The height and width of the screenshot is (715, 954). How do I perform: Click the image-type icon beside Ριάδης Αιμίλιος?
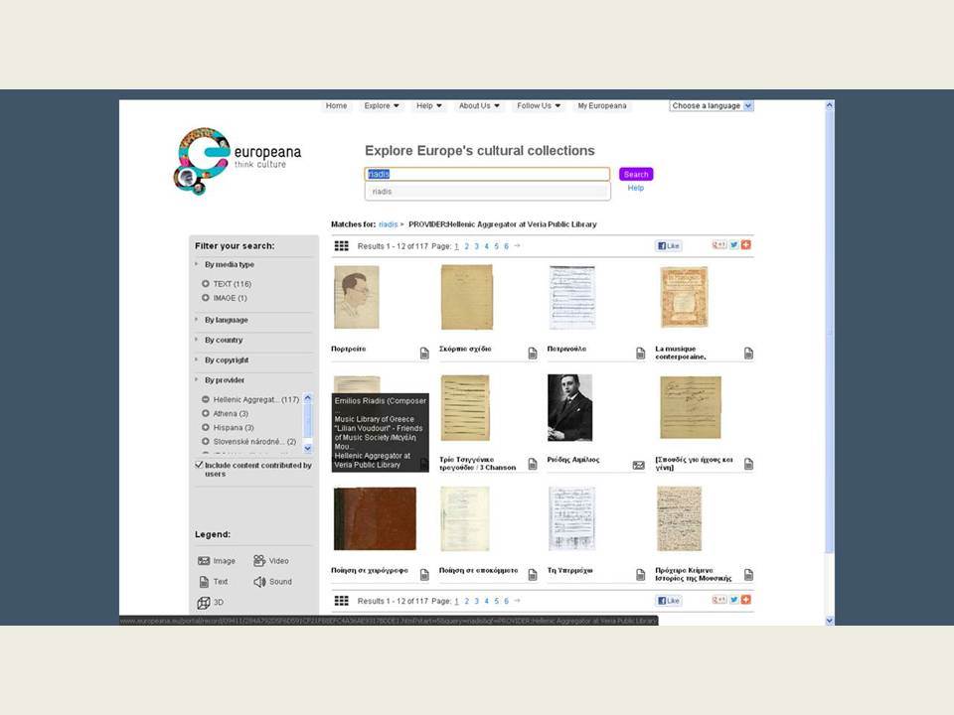pos(639,465)
